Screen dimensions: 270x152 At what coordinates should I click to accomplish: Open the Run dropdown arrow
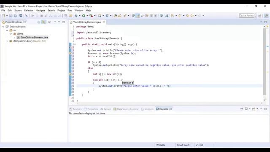(x=87, y=16)
